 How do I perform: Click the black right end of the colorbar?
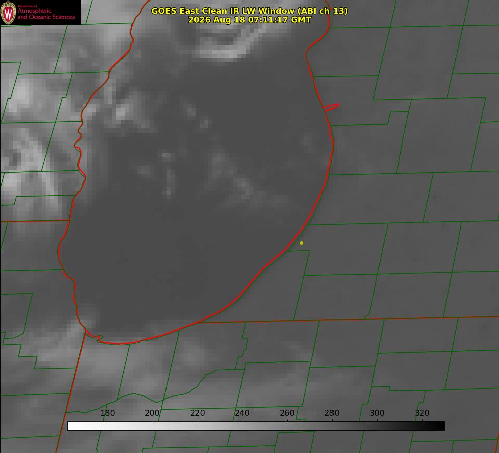(438, 426)
